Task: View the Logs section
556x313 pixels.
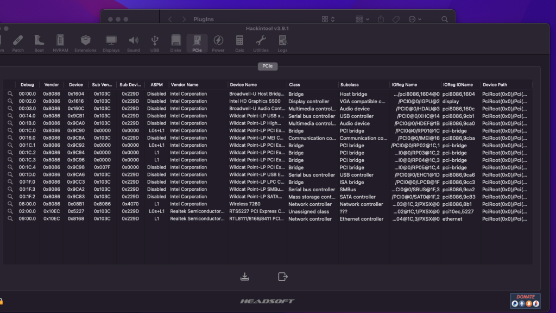Action: coord(282,43)
